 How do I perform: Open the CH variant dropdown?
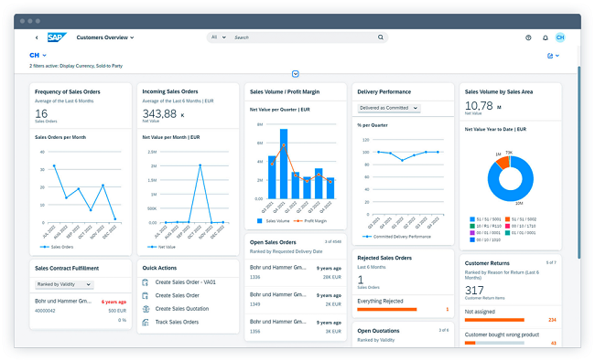(x=38, y=56)
